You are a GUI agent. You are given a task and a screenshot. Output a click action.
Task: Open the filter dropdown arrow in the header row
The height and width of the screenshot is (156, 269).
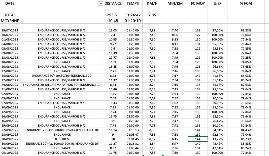pos(101,4)
